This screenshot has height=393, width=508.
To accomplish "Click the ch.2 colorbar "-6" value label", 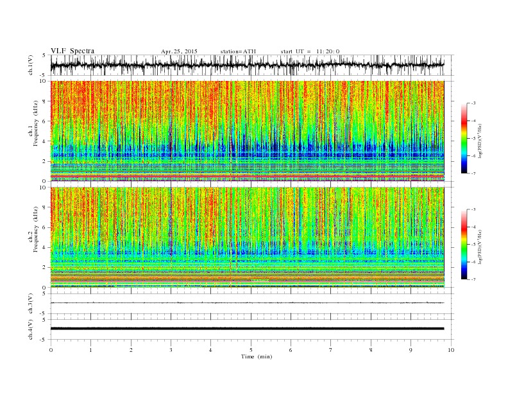I will pyautogui.click(x=473, y=262).
